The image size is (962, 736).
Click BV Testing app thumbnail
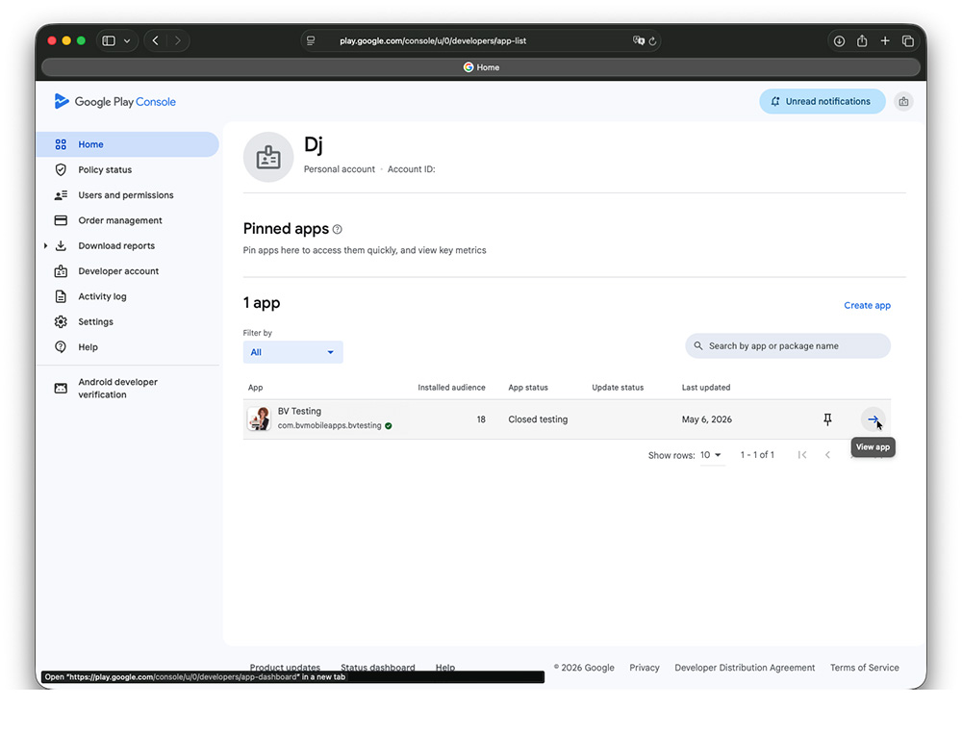coord(259,419)
